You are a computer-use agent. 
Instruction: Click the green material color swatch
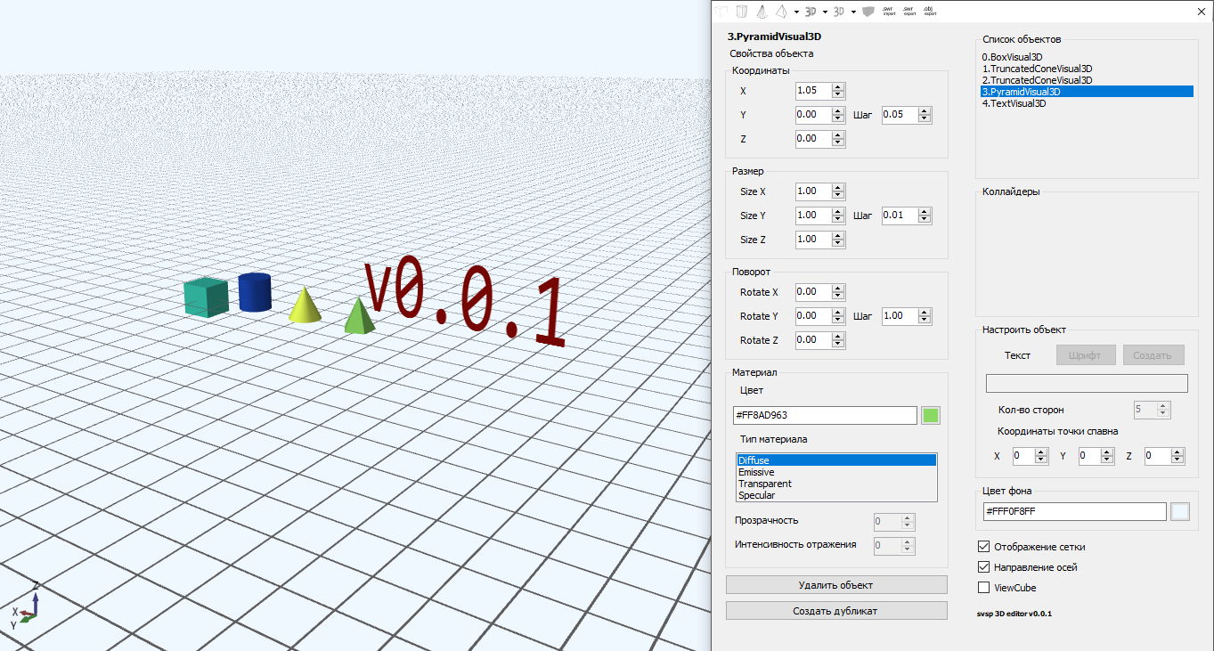point(930,415)
